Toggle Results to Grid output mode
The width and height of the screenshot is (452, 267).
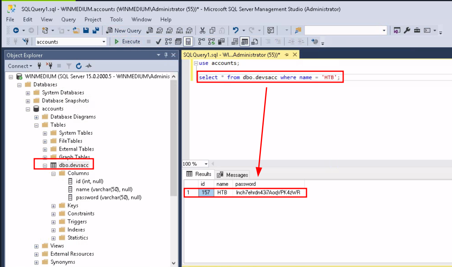click(244, 42)
